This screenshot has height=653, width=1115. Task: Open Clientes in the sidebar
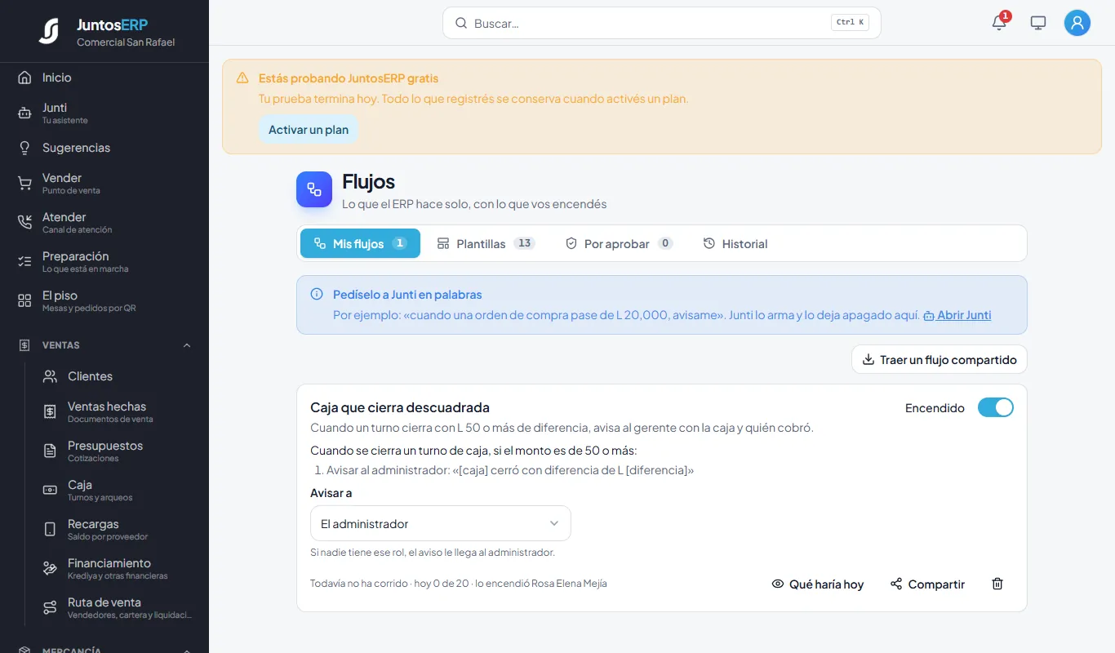click(x=118, y=376)
